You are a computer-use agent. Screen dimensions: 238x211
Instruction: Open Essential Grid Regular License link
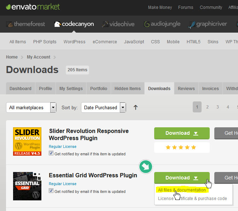[63, 184]
